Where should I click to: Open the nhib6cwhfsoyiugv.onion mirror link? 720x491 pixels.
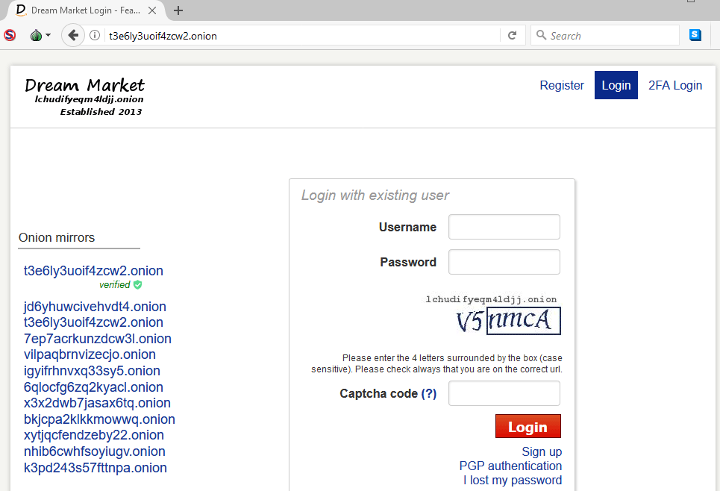pyautogui.click(x=95, y=451)
